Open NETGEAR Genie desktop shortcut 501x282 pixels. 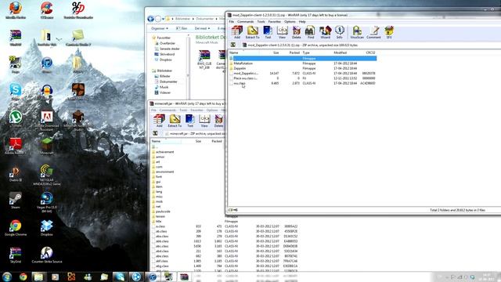[47, 175]
